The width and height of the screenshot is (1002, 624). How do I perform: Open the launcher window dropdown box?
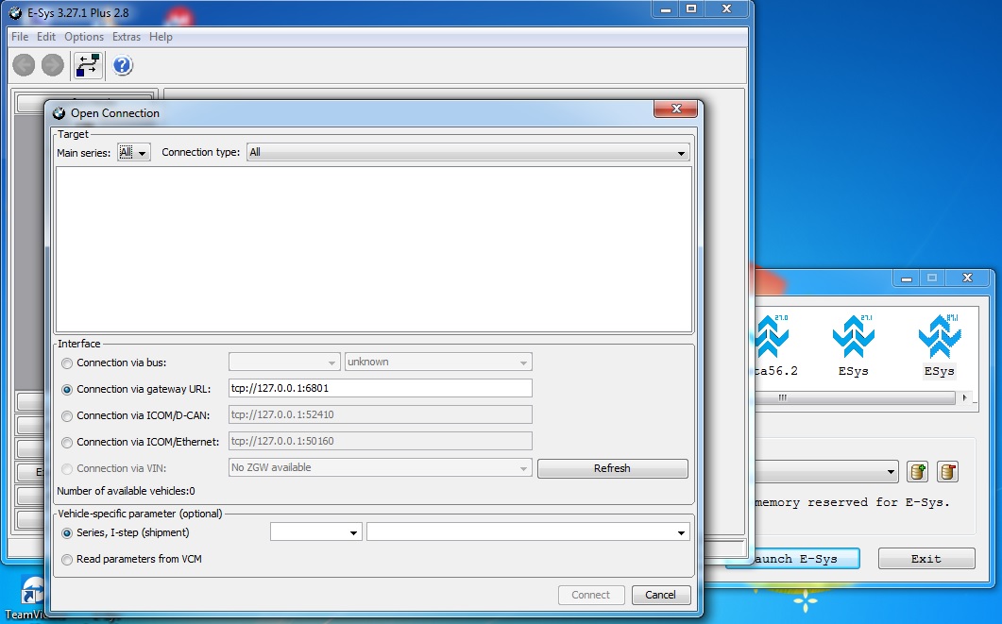827,472
